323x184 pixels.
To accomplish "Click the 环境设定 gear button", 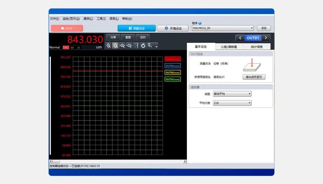I will pos(173,28).
